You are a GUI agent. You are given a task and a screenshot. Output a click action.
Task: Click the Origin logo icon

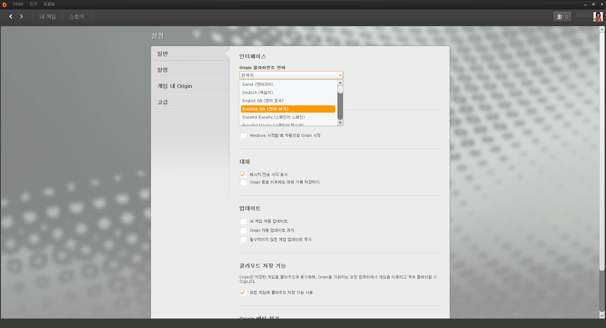click(4, 4)
